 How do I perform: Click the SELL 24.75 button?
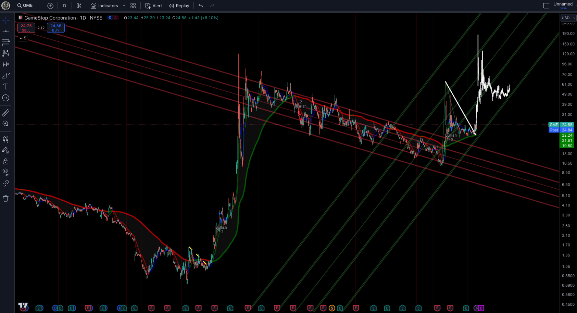coord(26,27)
